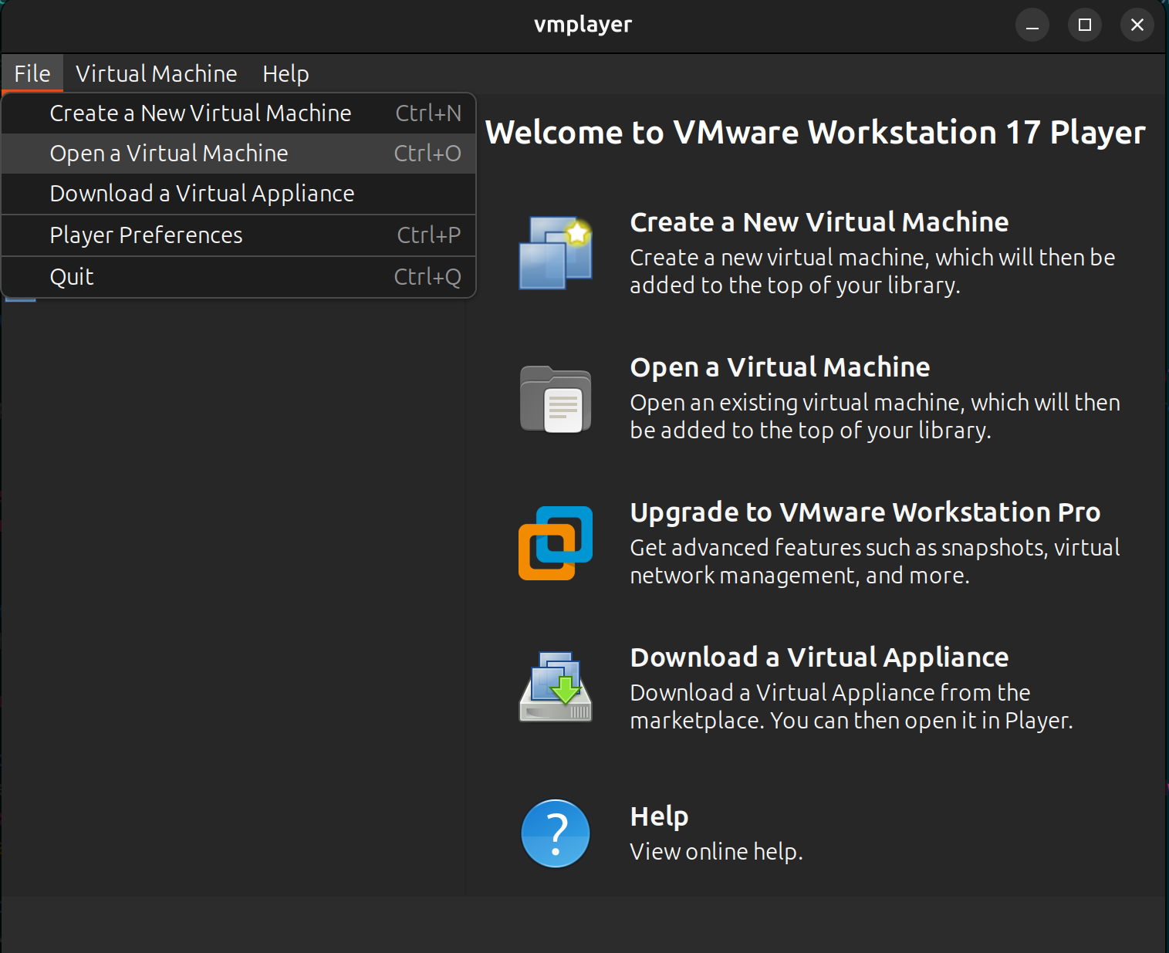Click the Upgrade to VMware Workstation Pro heading
The height and width of the screenshot is (953, 1169).
pyautogui.click(x=865, y=512)
